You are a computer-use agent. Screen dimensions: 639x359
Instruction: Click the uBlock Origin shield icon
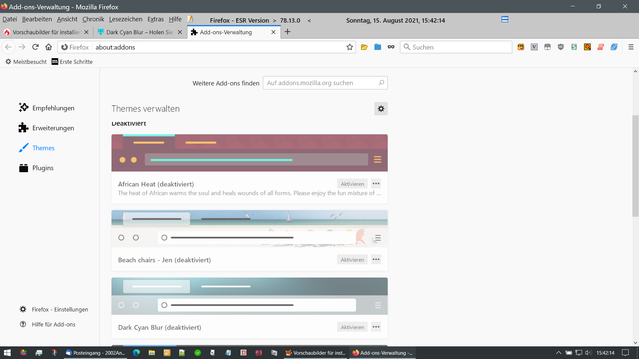coord(561,47)
